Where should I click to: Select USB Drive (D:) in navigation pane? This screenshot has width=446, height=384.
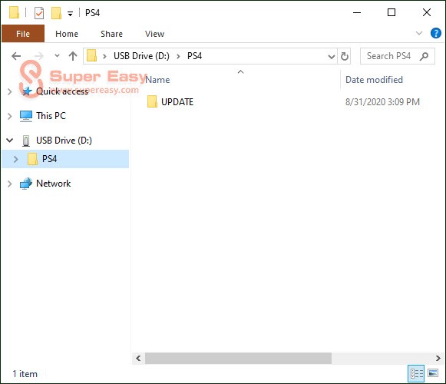64,141
